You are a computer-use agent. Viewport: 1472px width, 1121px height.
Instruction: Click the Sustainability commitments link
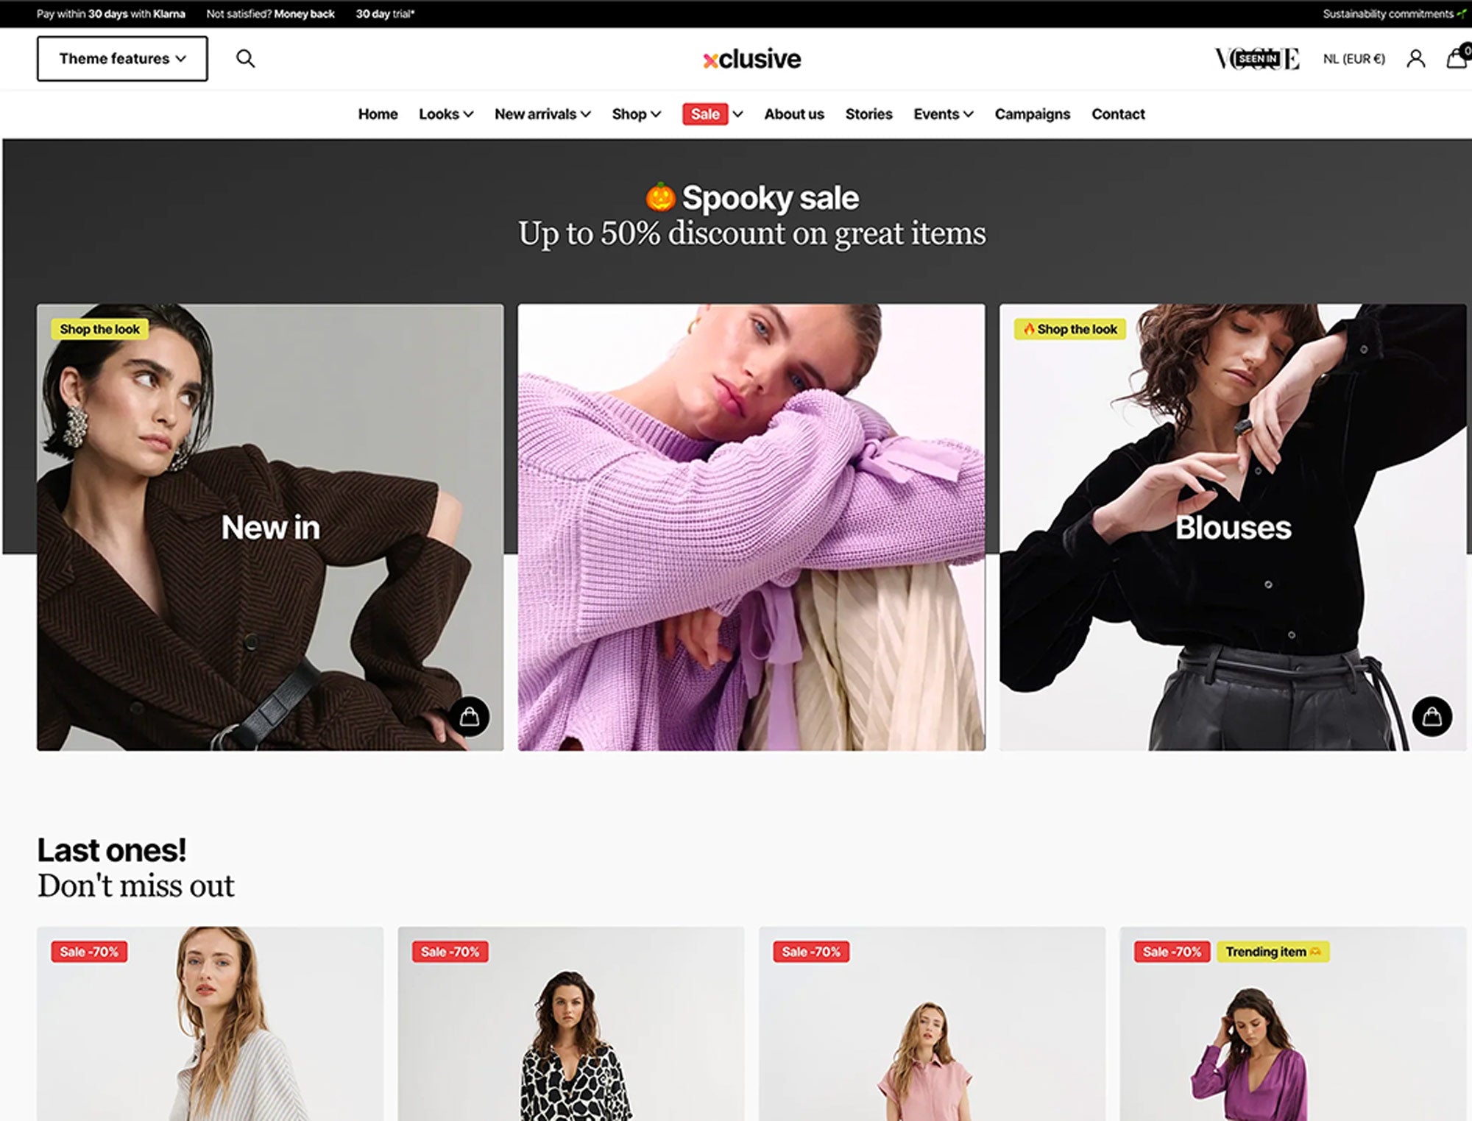click(x=1390, y=13)
